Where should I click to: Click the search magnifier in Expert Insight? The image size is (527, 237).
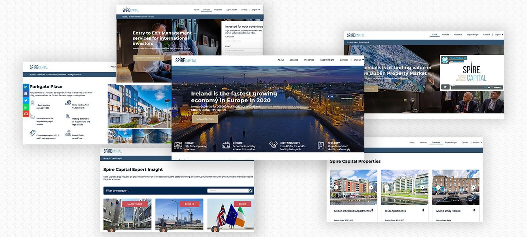(x=251, y=190)
